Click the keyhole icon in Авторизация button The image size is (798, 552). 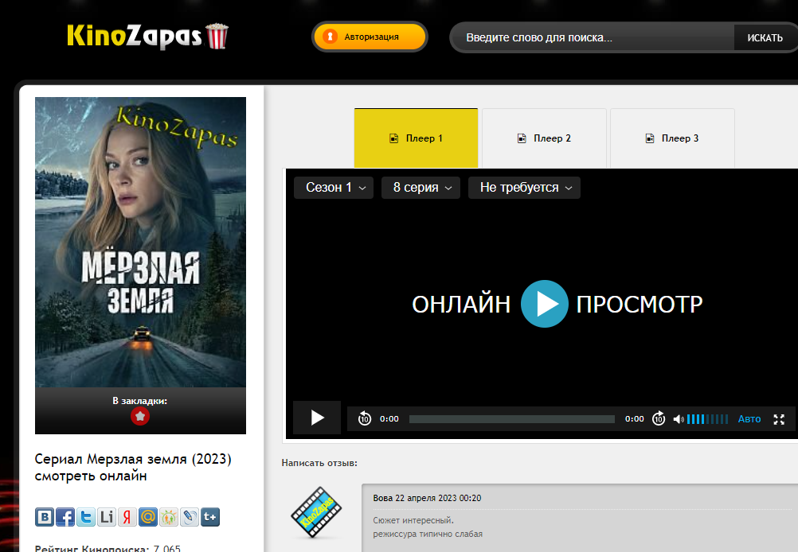coord(330,37)
